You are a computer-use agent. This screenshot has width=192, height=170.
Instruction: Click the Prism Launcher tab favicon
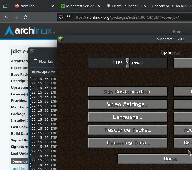click(x=109, y=6)
